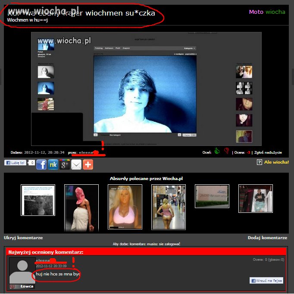Click the commenter's grey avatar

pyautogui.click(x=22, y=271)
